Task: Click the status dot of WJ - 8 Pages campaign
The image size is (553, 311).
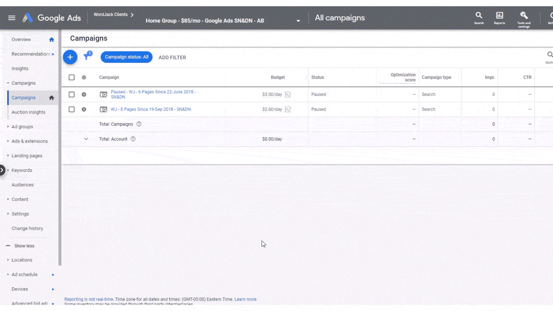Action: click(84, 109)
